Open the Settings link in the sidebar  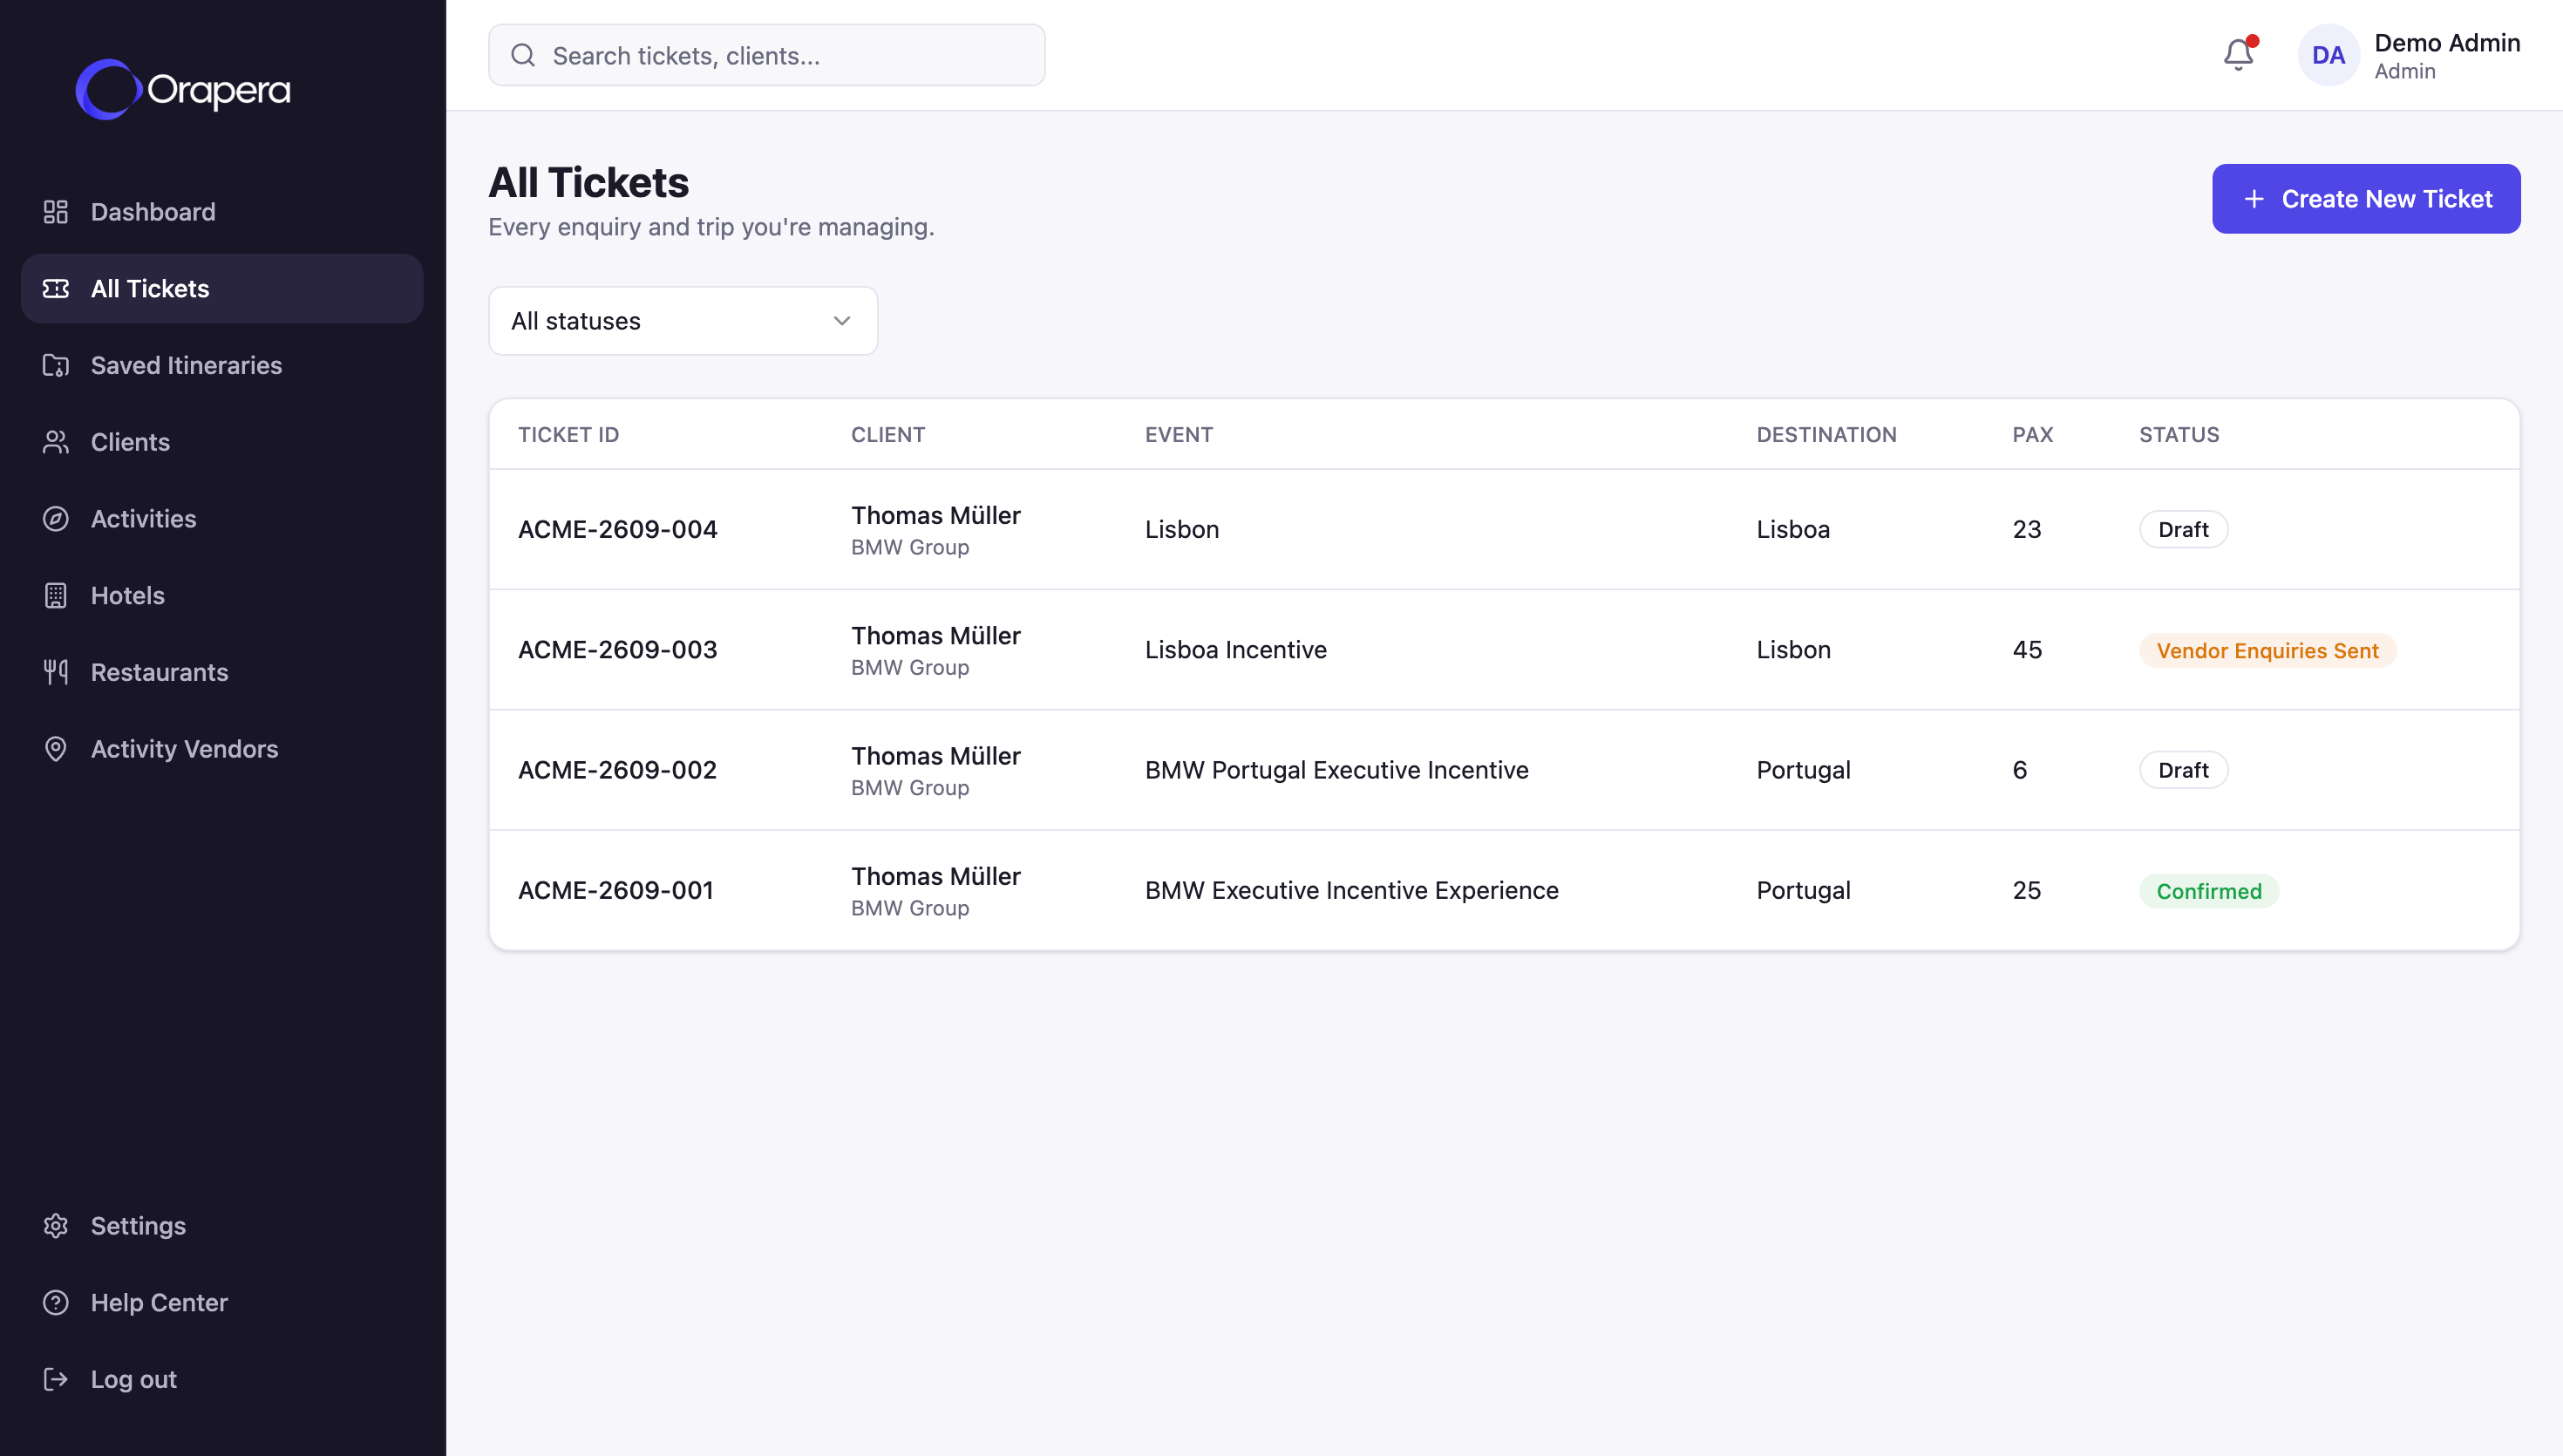coord(222,1226)
